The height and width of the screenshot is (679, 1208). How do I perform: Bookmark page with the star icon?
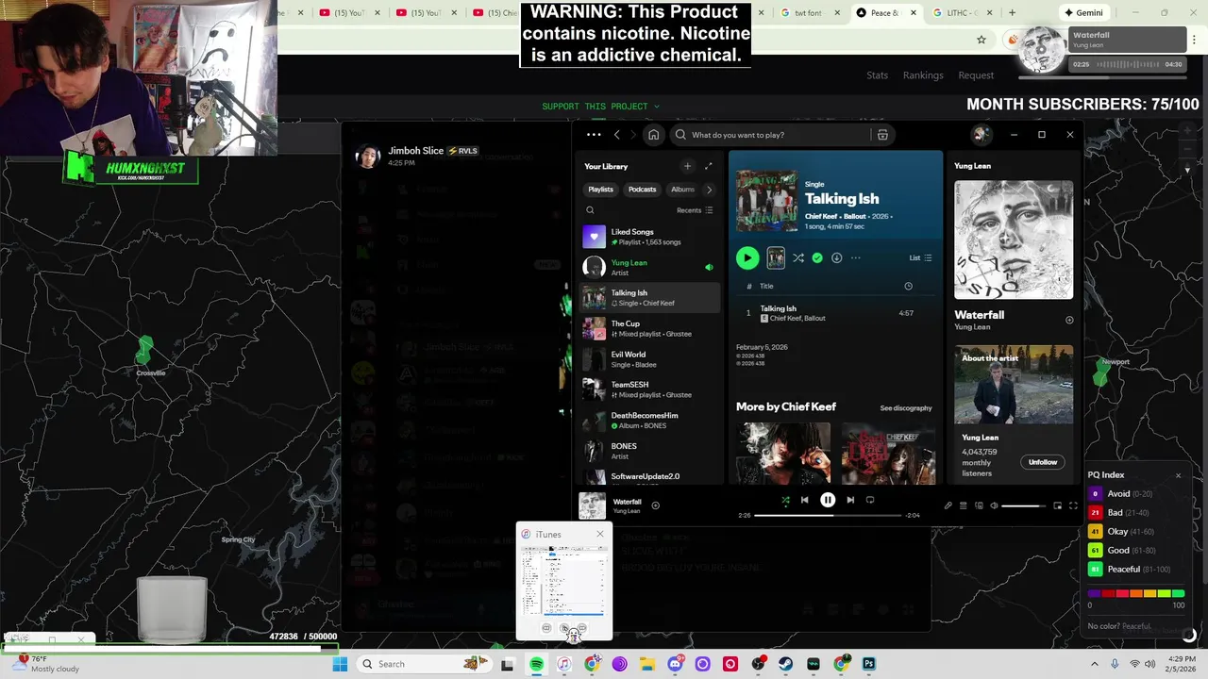[x=981, y=40]
